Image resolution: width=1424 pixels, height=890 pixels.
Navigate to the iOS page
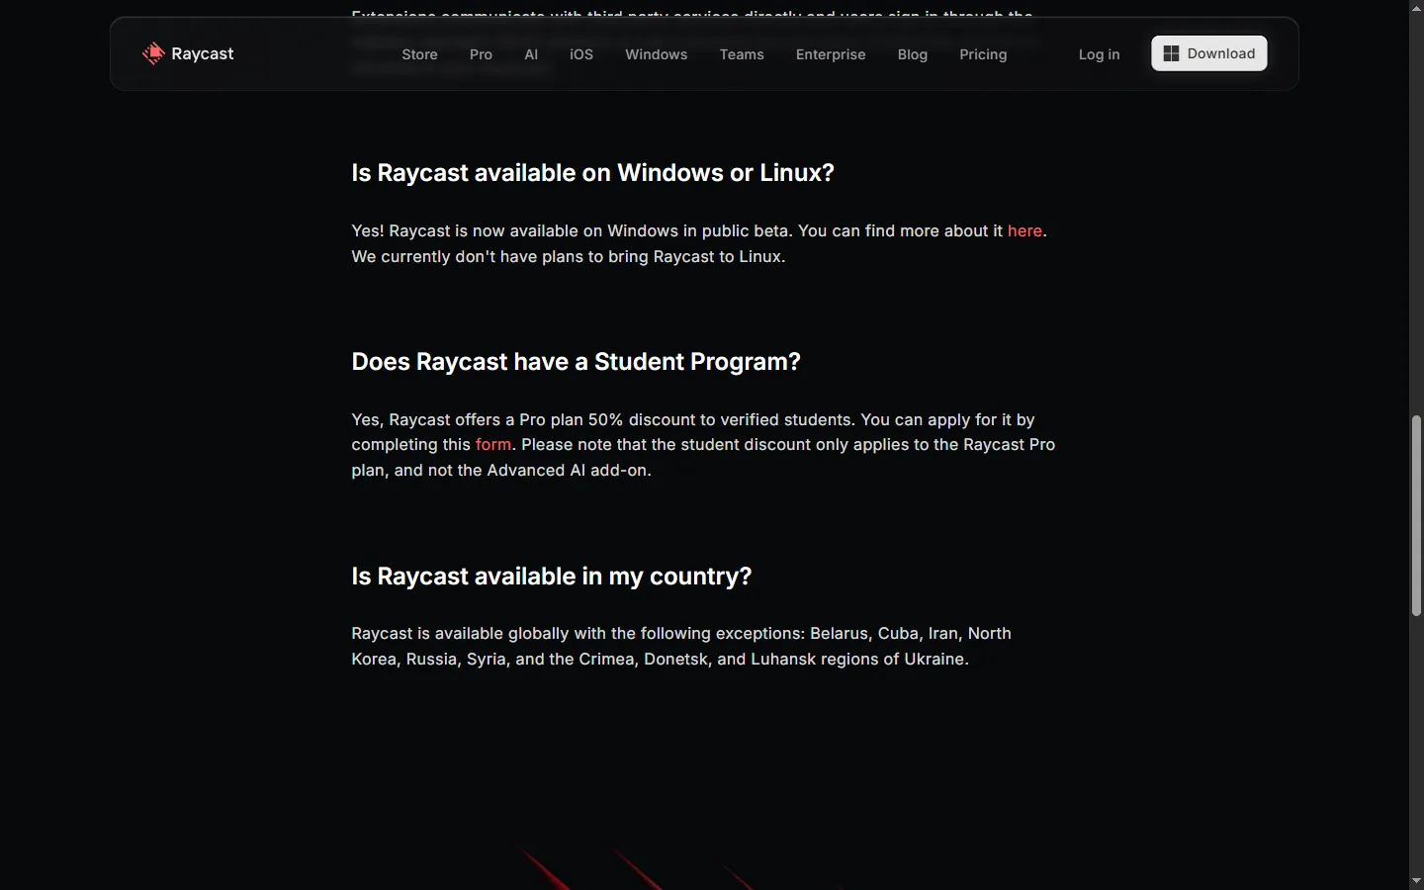(581, 54)
